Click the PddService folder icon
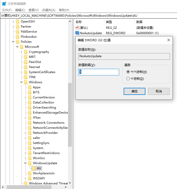Screen dimensions: 177x189 coord(18,32)
